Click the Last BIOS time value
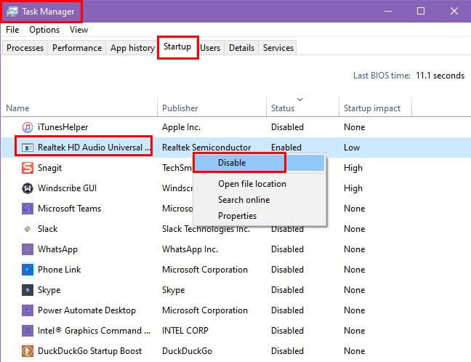This screenshot has height=362, width=471. 440,76
